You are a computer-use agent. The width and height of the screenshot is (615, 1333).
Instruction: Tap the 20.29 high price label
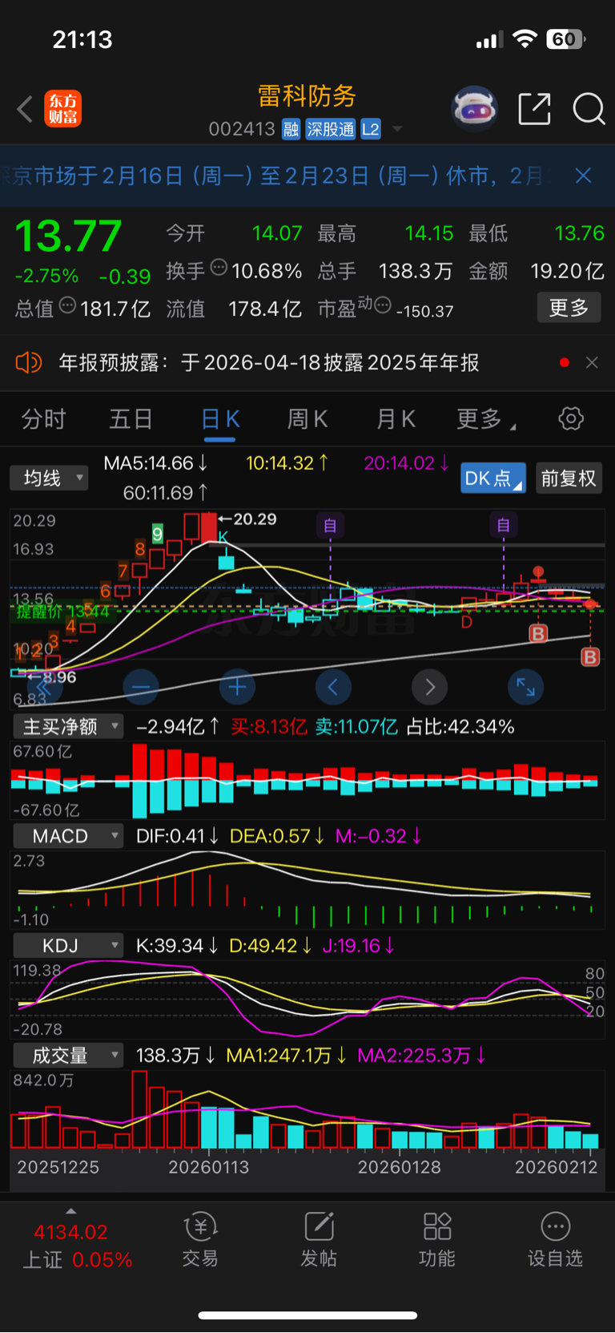point(255,519)
